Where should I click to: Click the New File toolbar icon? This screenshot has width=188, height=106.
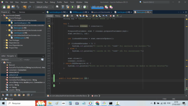pos(4,7)
